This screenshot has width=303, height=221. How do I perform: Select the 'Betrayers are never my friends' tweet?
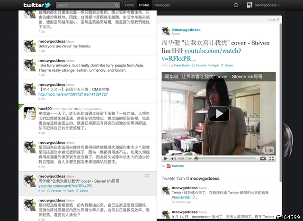[88, 46]
